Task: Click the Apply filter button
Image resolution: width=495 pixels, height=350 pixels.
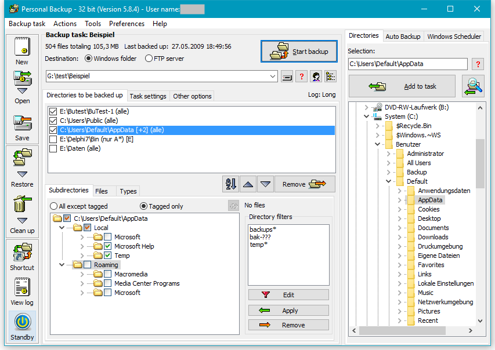Action: pyautogui.click(x=288, y=310)
